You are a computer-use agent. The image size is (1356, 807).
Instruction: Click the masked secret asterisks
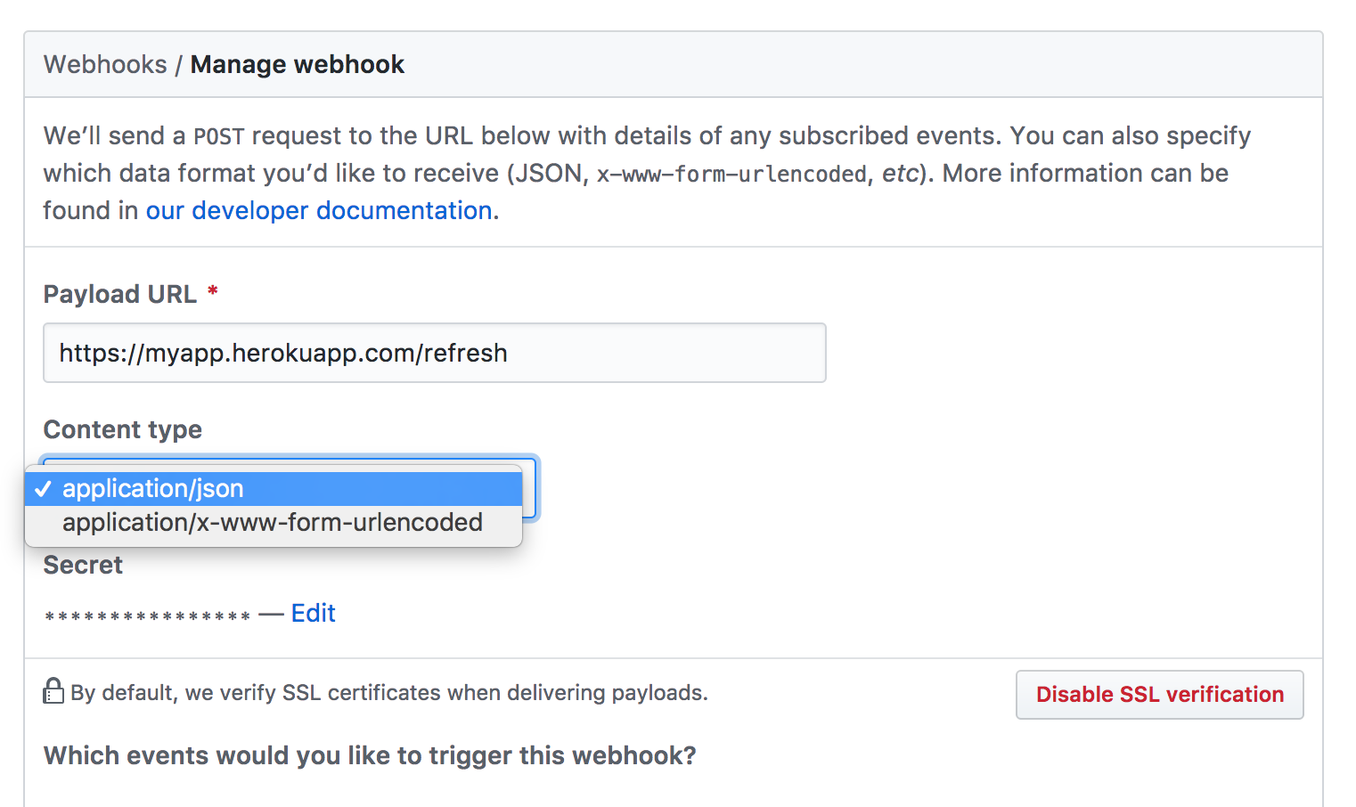point(147,616)
